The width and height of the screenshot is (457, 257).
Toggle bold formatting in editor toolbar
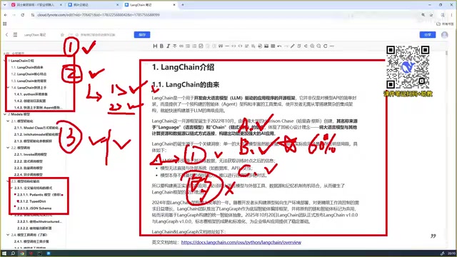(x=161, y=46)
